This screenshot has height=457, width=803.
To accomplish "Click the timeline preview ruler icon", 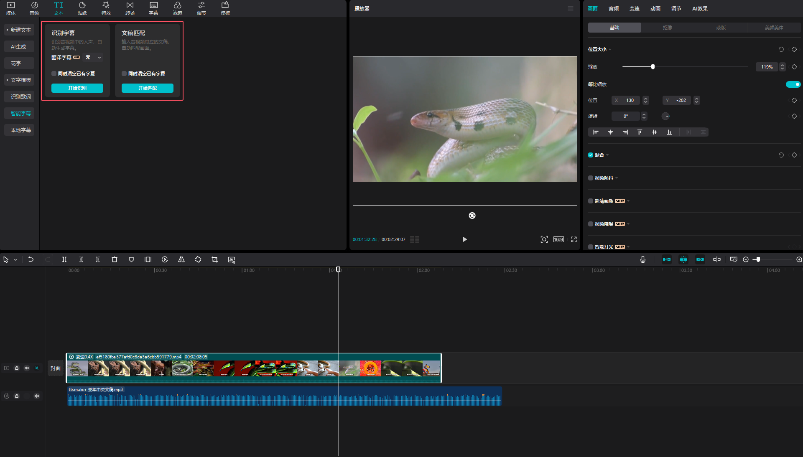I will point(734,259).
